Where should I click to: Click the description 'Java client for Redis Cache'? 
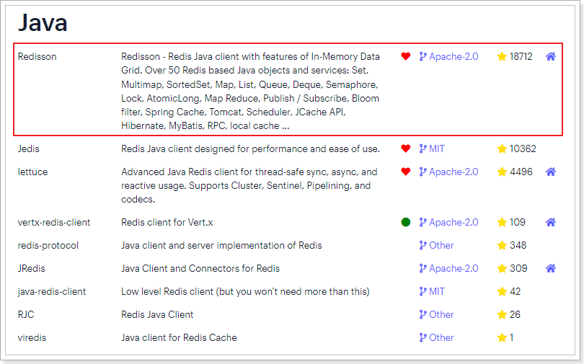(179, 338)
